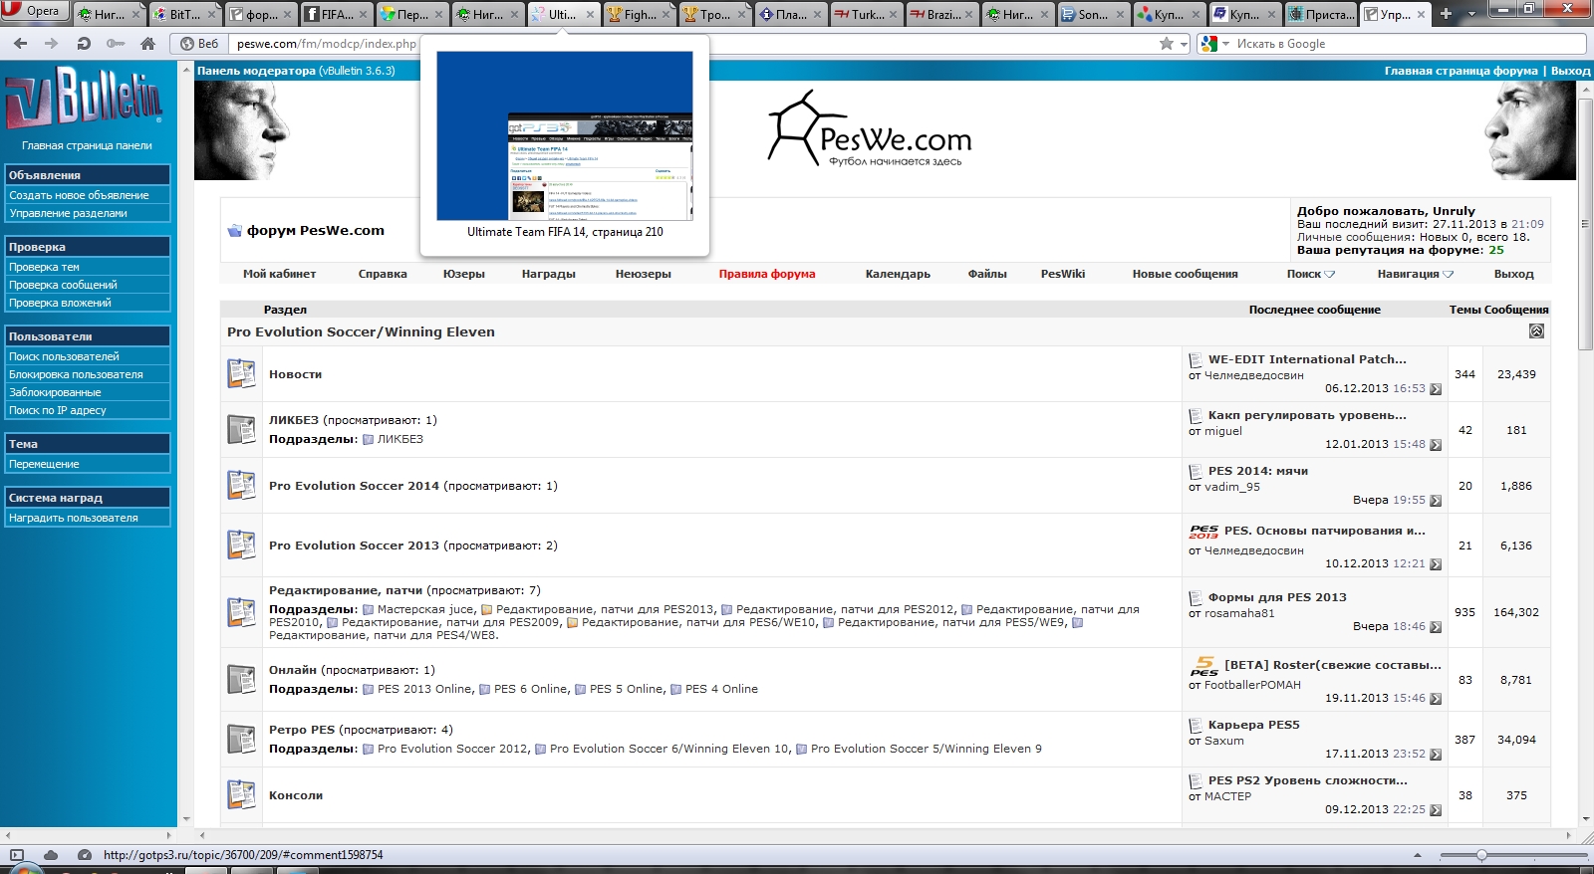Go to the browser home icon
Image resolution: width=1594 pixels, height=874 pixels.
click(x=148, y=44)
